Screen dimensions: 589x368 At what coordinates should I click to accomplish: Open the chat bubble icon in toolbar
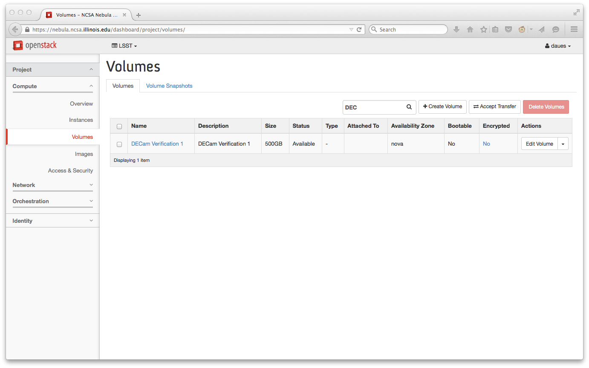coord(556,29)
